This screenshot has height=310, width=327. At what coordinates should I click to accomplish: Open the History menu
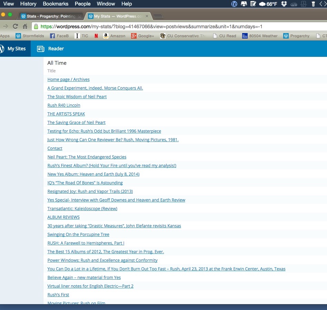tap(28, 4)
